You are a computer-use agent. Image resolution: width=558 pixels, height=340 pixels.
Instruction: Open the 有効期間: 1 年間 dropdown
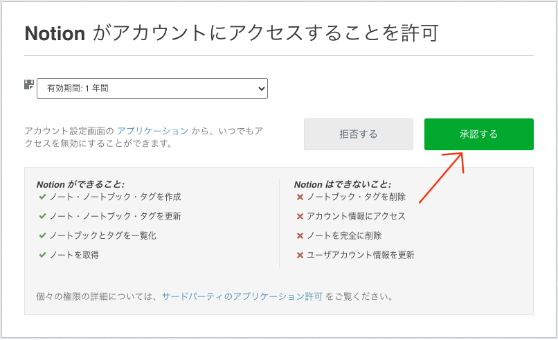coord(152,89)
